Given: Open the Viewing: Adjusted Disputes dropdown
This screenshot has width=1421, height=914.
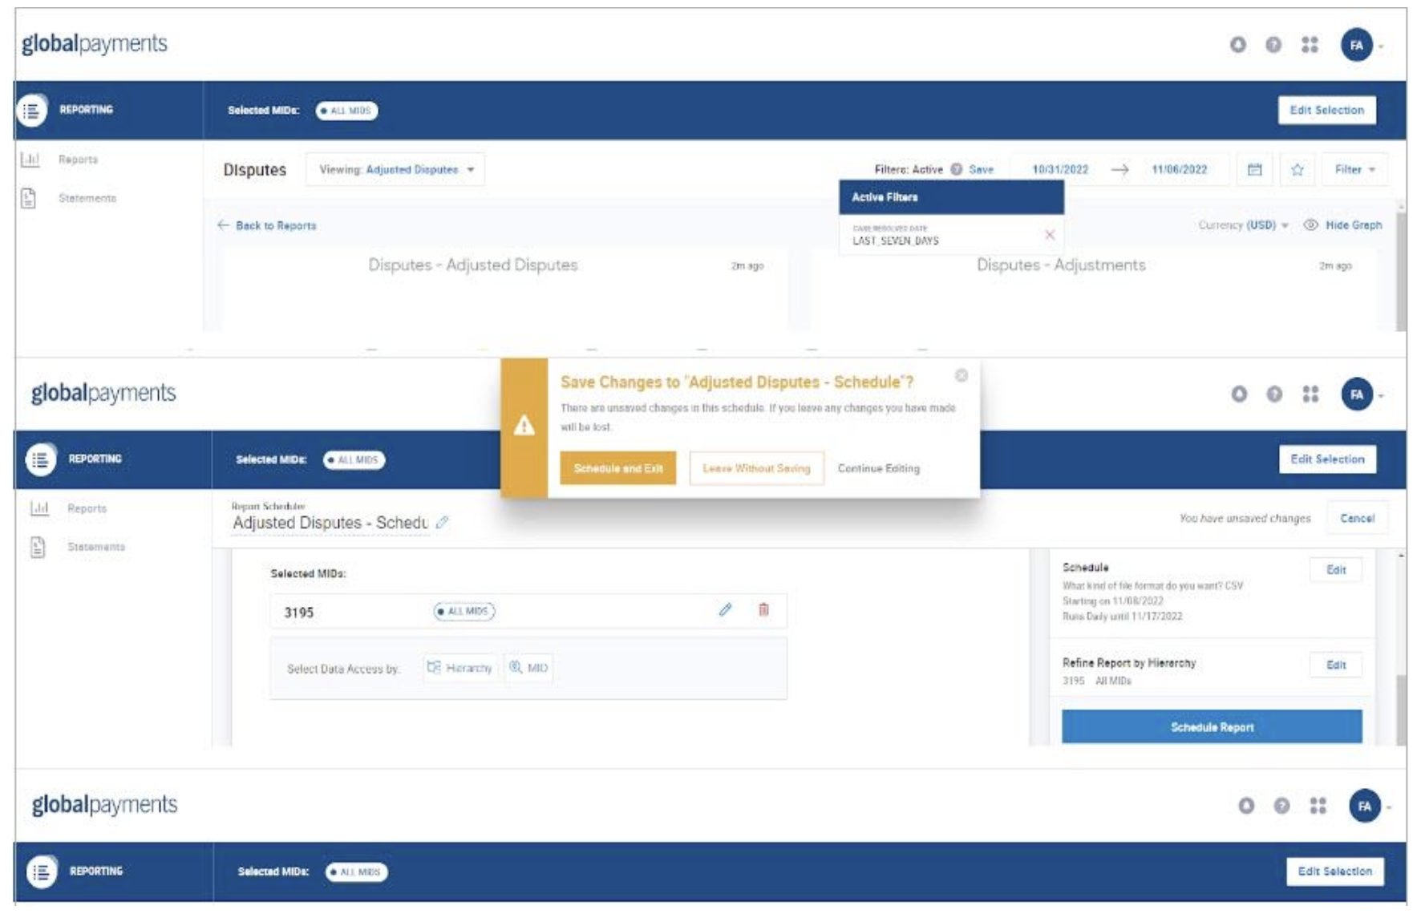Looking at the screenshot, I should pos(395,170).
